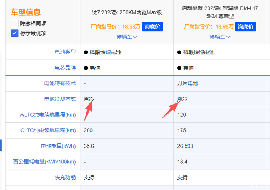Open the 唐新能源 2025款 智驾版 title
The width and height of the screenshot is (270, 190).
coord(220,12)
